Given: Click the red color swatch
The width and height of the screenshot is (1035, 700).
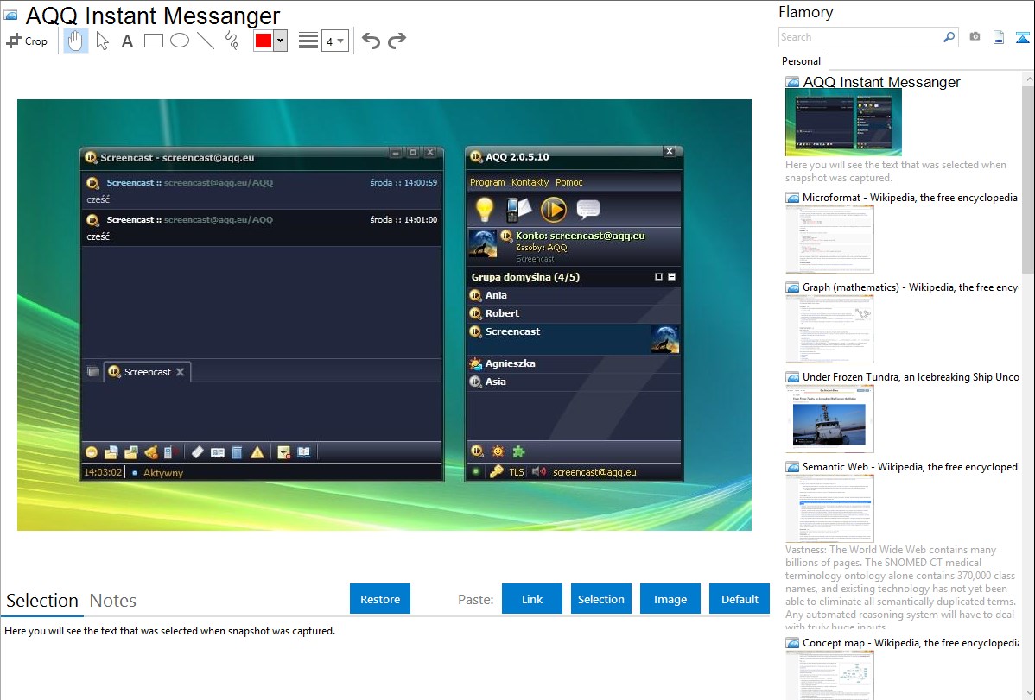Looking at the screenshot, I should [x=264, y=41].
